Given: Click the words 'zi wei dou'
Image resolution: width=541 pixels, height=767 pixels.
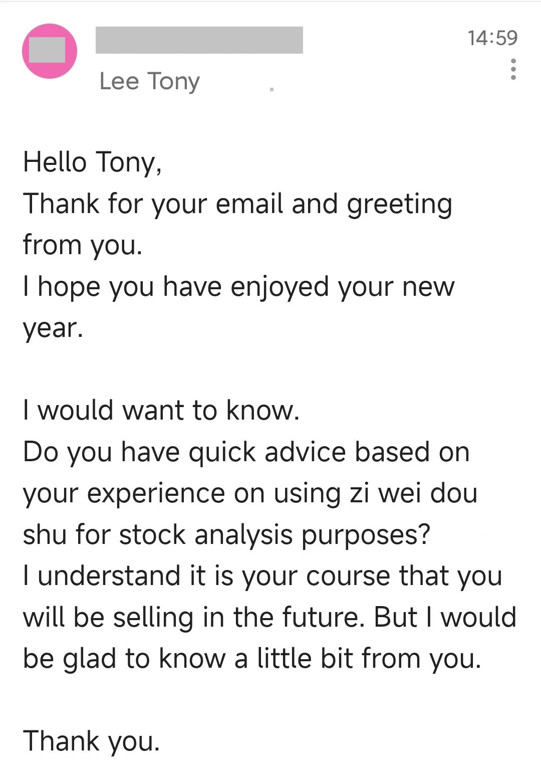Looking at the screenshot, I should click(413, 493).
